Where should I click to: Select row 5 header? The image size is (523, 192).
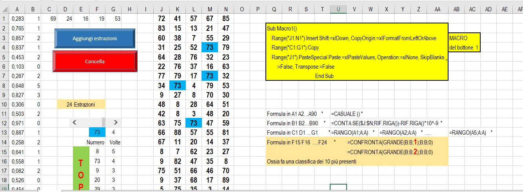click(4, 57)
